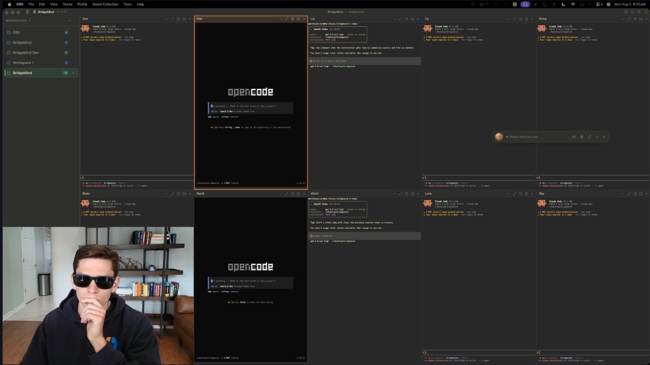Split the Finn pane horizontally
Image resolution: width=650 pixels, height=365 pixels.
(298, 19)
